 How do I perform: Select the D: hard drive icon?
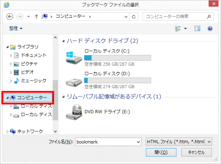click(x=74, y=82)
